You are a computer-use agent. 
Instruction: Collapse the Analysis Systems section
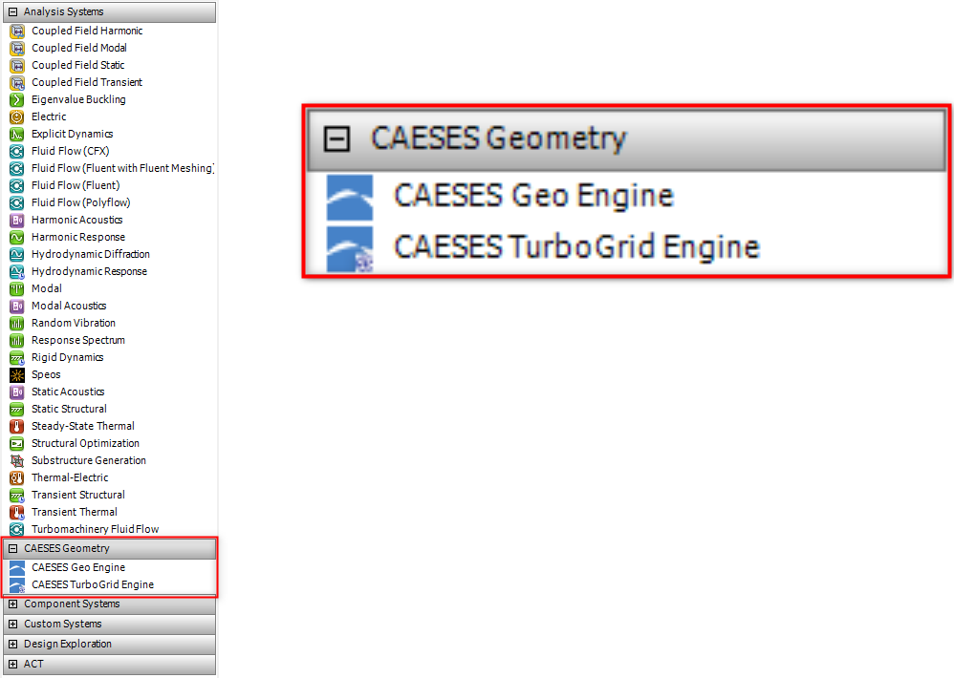(12, 11)
